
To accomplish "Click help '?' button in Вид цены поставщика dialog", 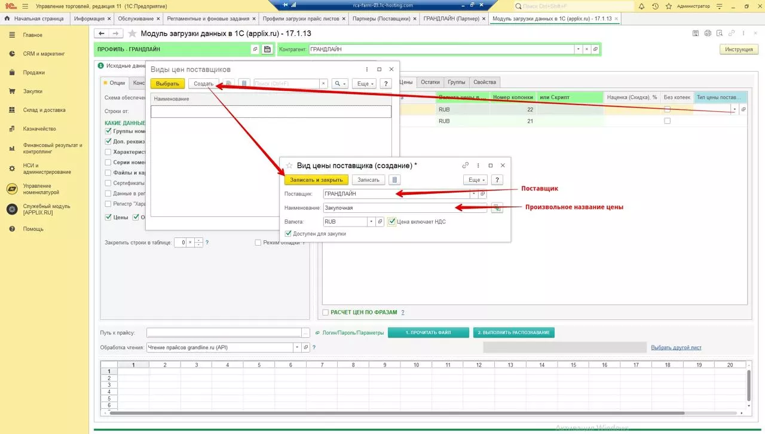I will coord(497,179).
